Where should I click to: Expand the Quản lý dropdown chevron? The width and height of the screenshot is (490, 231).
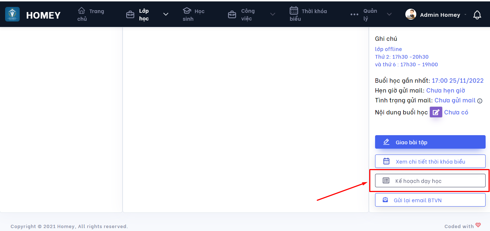pos(389,15)
